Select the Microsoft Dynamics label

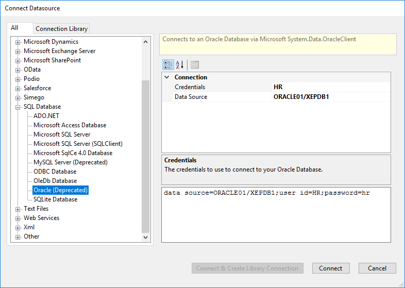coord(51,42)
